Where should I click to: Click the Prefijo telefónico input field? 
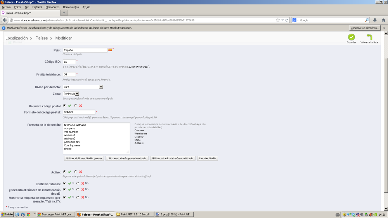pyautogui.click(x=69, y=74)
